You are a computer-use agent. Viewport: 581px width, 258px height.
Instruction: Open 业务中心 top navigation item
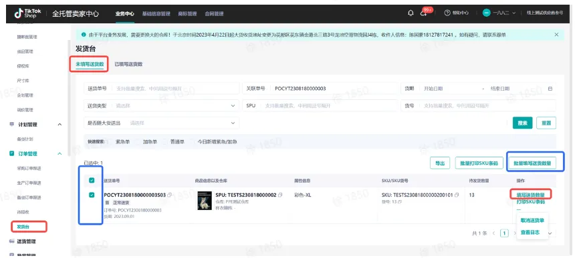click(x=124, y=14)
